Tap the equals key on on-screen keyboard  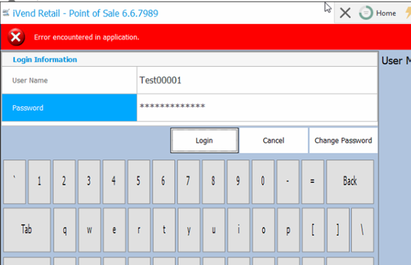[313, 182]
